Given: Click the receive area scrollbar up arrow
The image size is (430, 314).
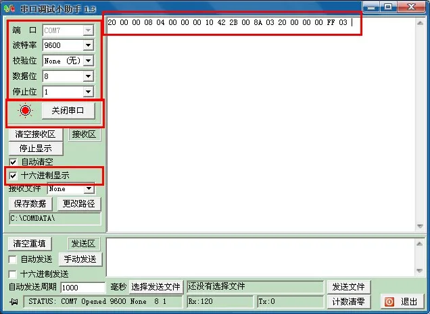Looking at the screenshot, I should (420, 23).
